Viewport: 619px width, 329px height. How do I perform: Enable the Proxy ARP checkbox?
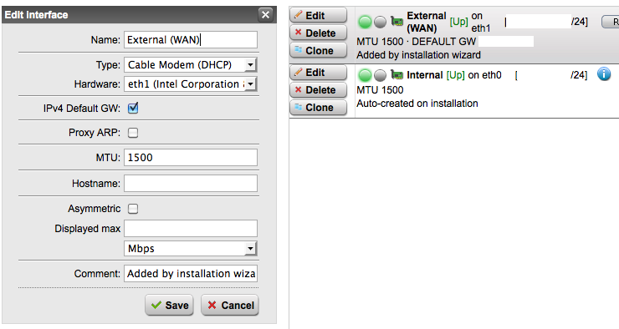pyautogui.click(x=133, y=133)
